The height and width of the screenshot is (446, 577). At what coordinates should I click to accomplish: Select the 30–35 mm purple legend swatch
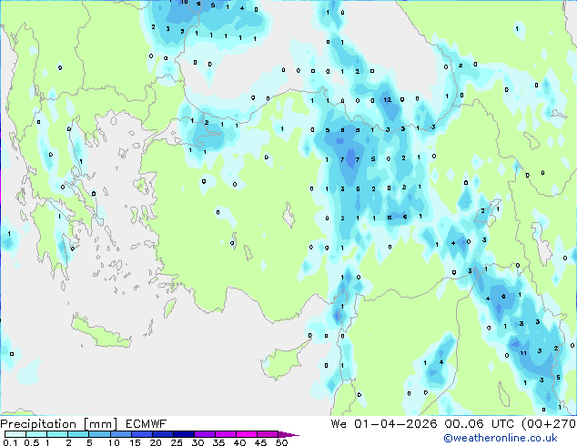[205, 434]
